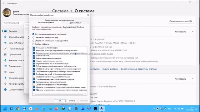Click the network Wi-Fi tray icon
Screen dimensions: 200x112
click(x=175, y=109)
